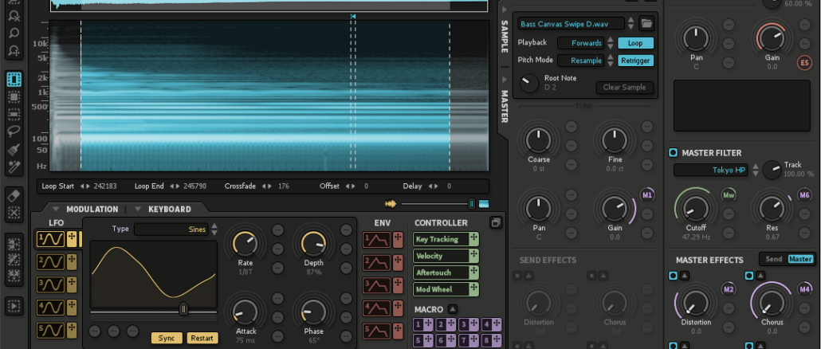The image size is (821, 349).
Task: Select the Frequency Selection tool
Action: click(14, 114)
